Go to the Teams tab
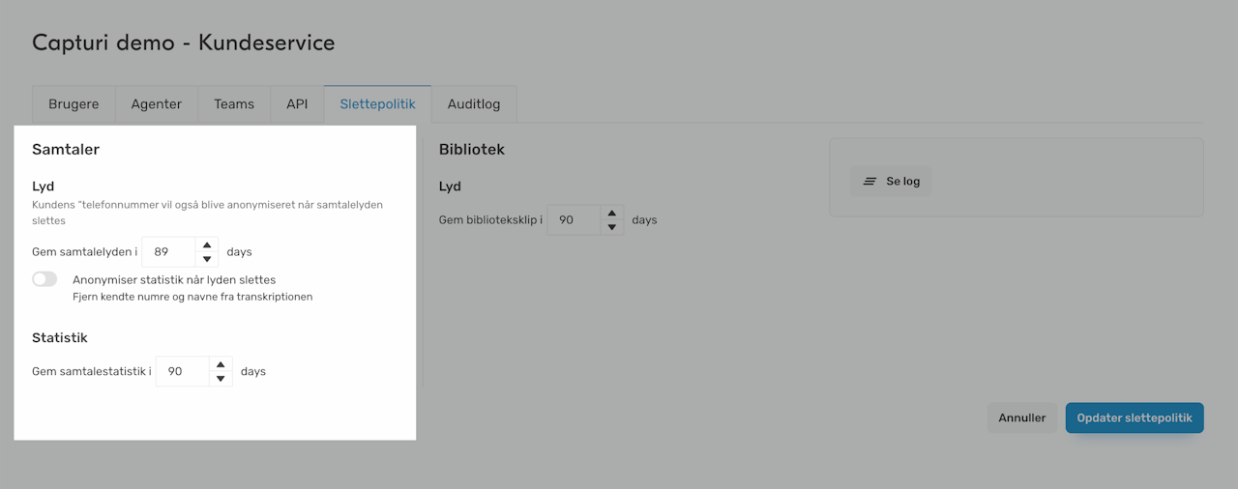The height and width of the screenshot is (489, 1238). click(x=234, y=104)
